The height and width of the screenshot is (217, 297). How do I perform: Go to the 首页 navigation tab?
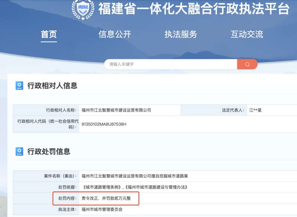coord(49,35)
